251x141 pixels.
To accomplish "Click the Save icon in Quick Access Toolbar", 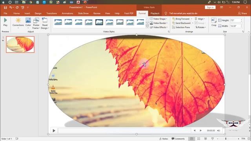I will pyautogui.click(x=5, y=7).
